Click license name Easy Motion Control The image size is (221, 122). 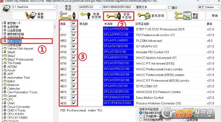point(150,98)
